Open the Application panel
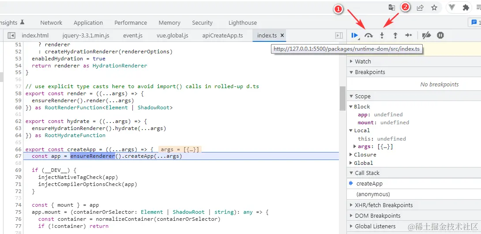Viewport: 481px width, 234px height. tap(88, 22)
